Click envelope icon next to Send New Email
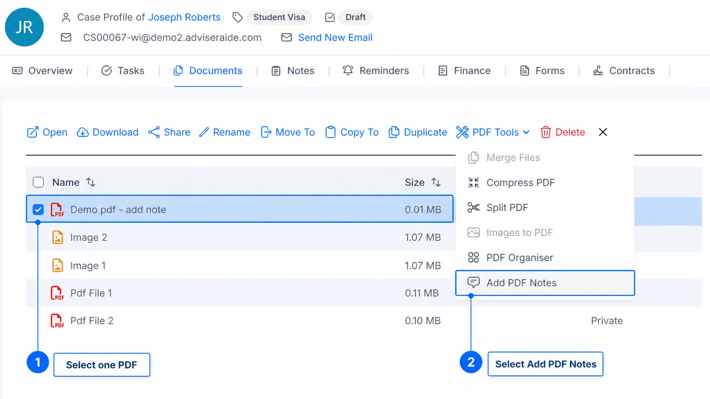 (x=287, y=37)
